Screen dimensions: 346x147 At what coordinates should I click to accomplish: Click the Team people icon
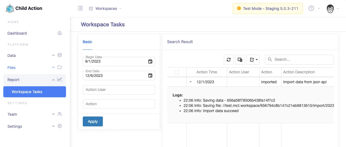click(60, 114)
